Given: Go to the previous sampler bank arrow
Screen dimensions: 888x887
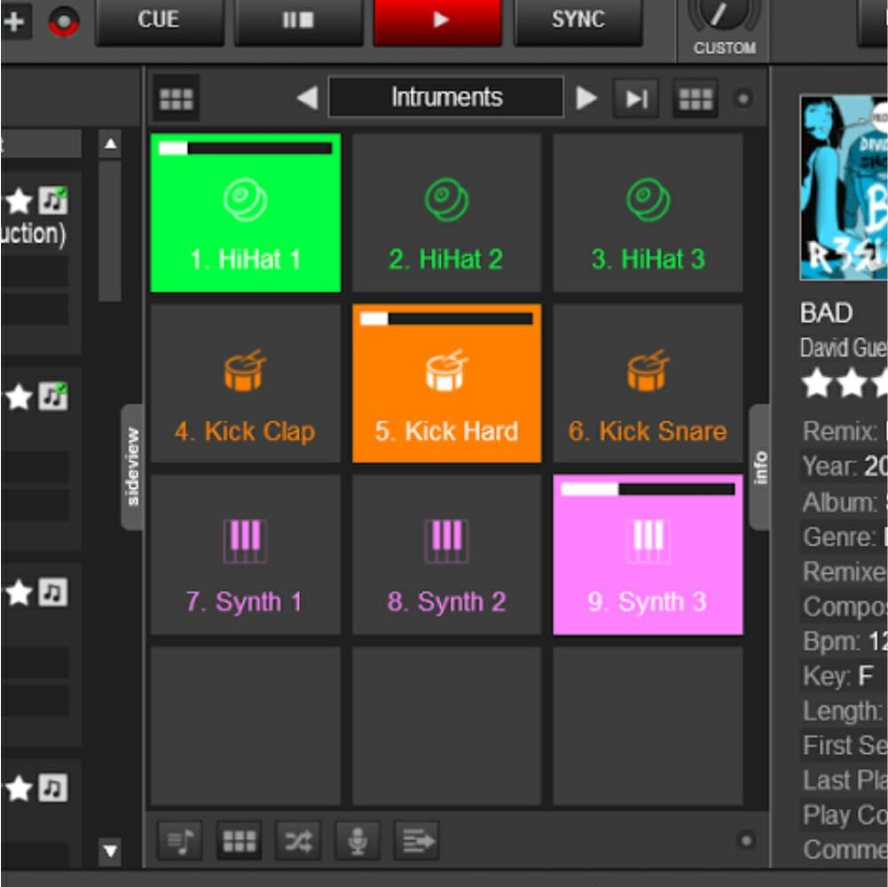Looking at the screenshot, I should click(307, 98).
